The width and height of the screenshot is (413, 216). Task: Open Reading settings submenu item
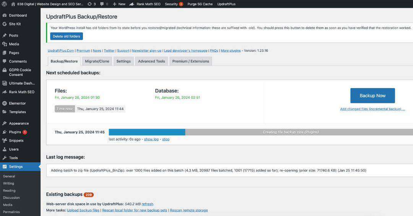click(9, 190)
